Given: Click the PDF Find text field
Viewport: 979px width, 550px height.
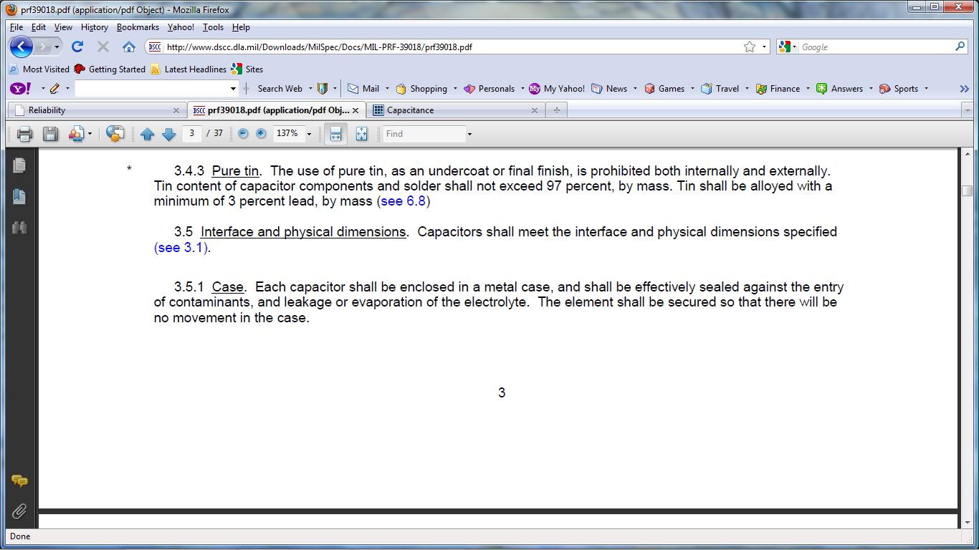Looking at the screenshot, I should 424,134.
